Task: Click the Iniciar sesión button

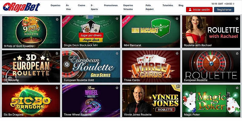Action: (199, 10)
